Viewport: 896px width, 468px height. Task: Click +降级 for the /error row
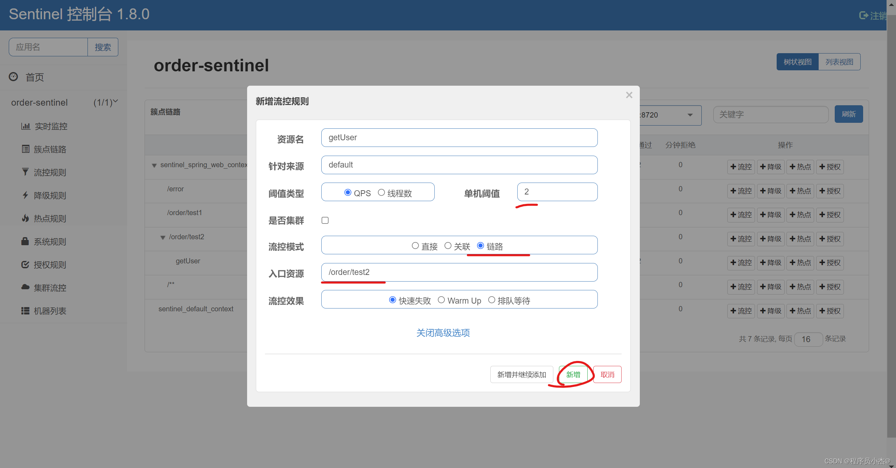[x=771, y=191]
